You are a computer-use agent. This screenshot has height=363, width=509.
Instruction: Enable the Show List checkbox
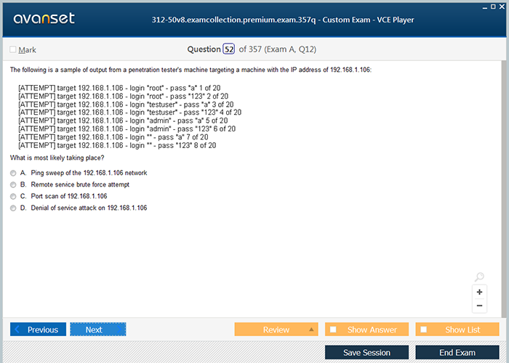coord(424,330)
